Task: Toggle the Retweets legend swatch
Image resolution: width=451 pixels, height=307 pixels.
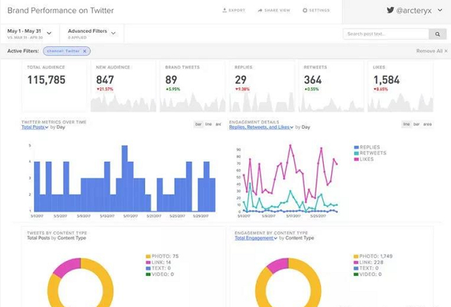Action: coord(356,153)
